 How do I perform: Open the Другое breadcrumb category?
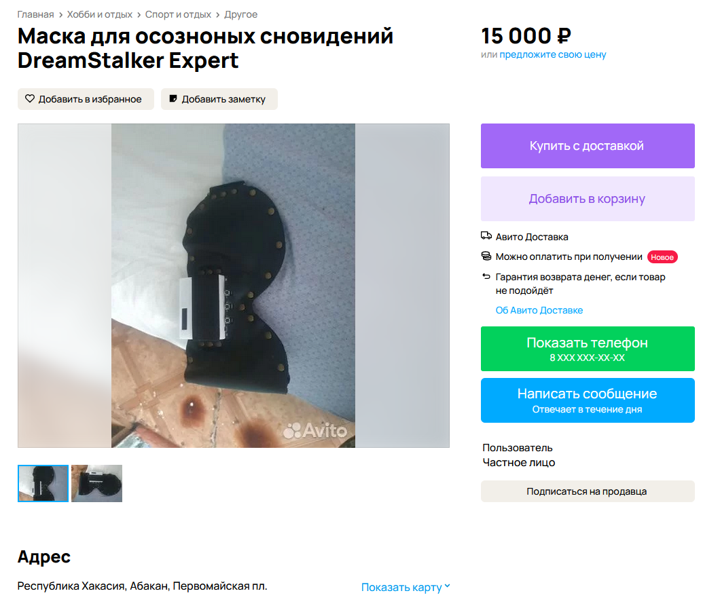(240, 14)
